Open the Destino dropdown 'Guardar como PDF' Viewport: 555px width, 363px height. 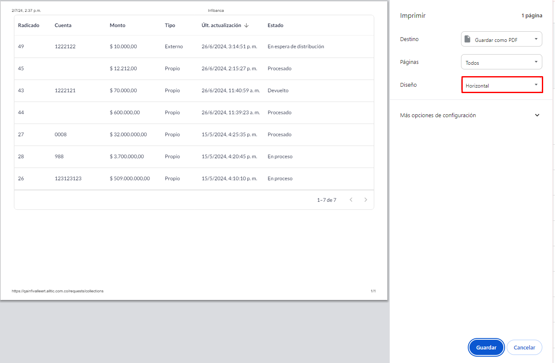502,39
